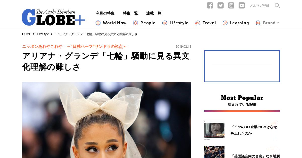Click the Asahi Shimbun GLOBE+ logo
The height and width of the screenshot is (158, 302).
[x=53, y=17]
